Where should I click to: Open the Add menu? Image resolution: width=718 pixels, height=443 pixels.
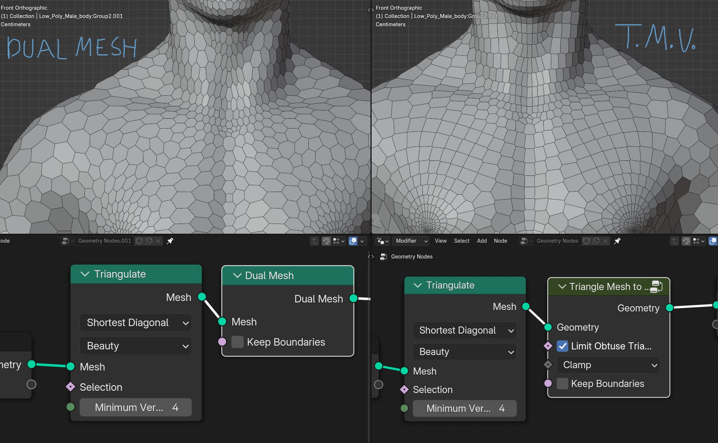[482, 241]
